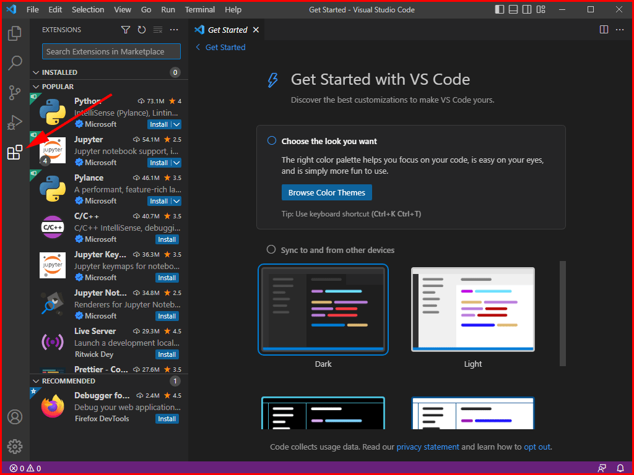Screen dimensions: 634x475
Task: Split the editor to the right
Action: [x=604, y=30]
